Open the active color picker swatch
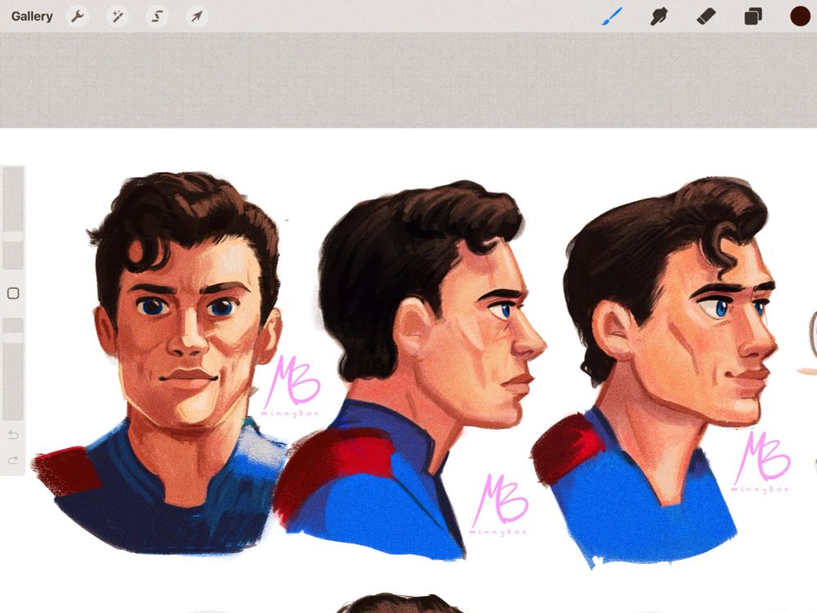 pos(800,16)
